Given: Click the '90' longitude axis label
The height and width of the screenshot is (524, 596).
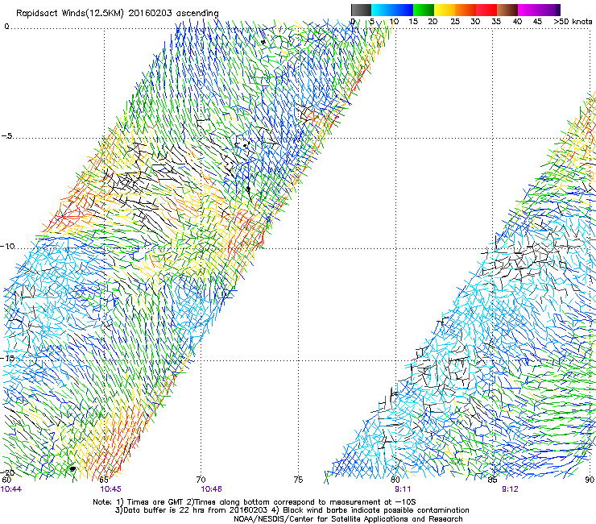Looking at the screenshot, I should point(590,480).
